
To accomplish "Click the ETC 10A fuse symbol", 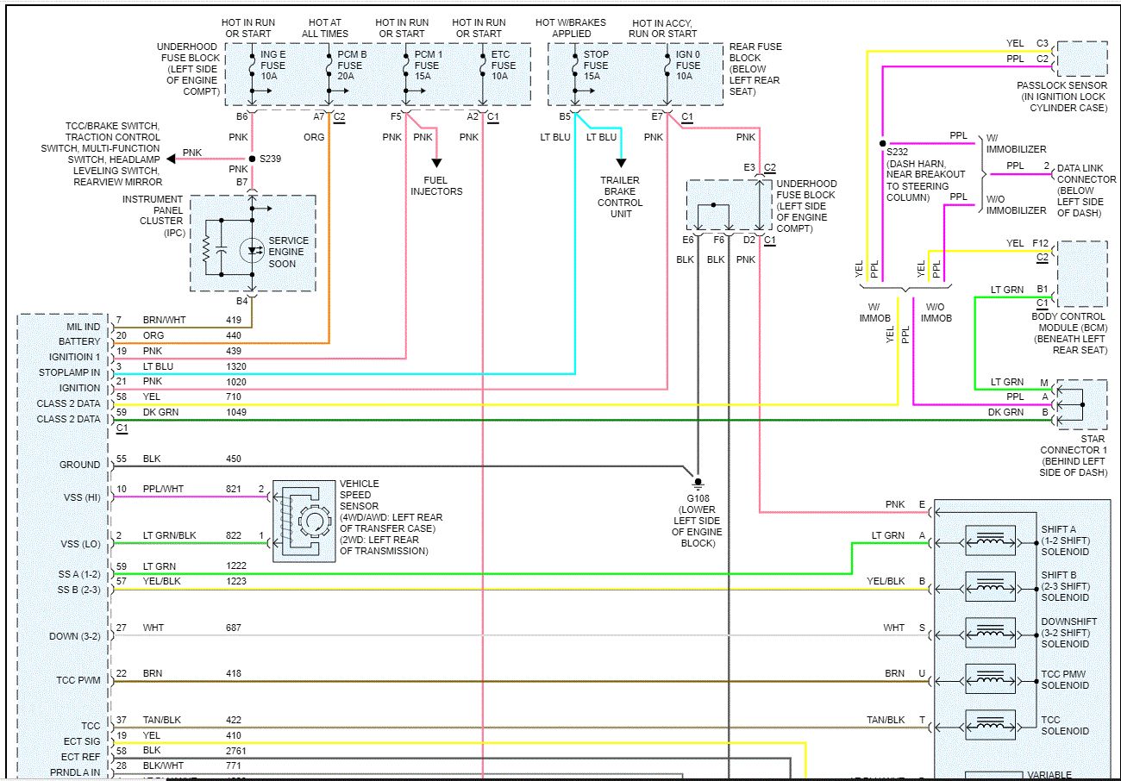I will tap(482, 66).
